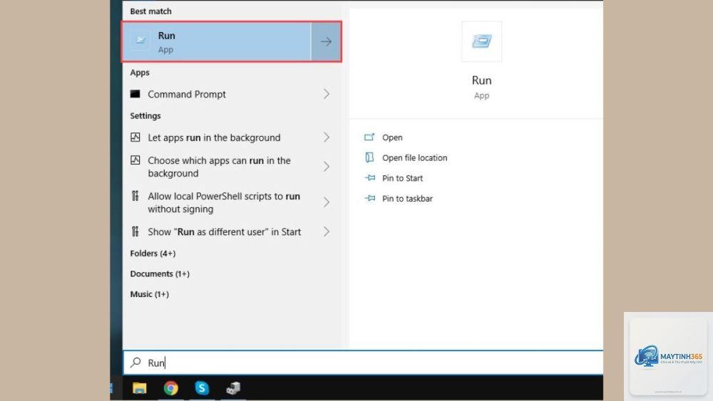The image size is (713, 401).
Task: Click the icon beside Let apps run in background
Action: coord(135,137)
